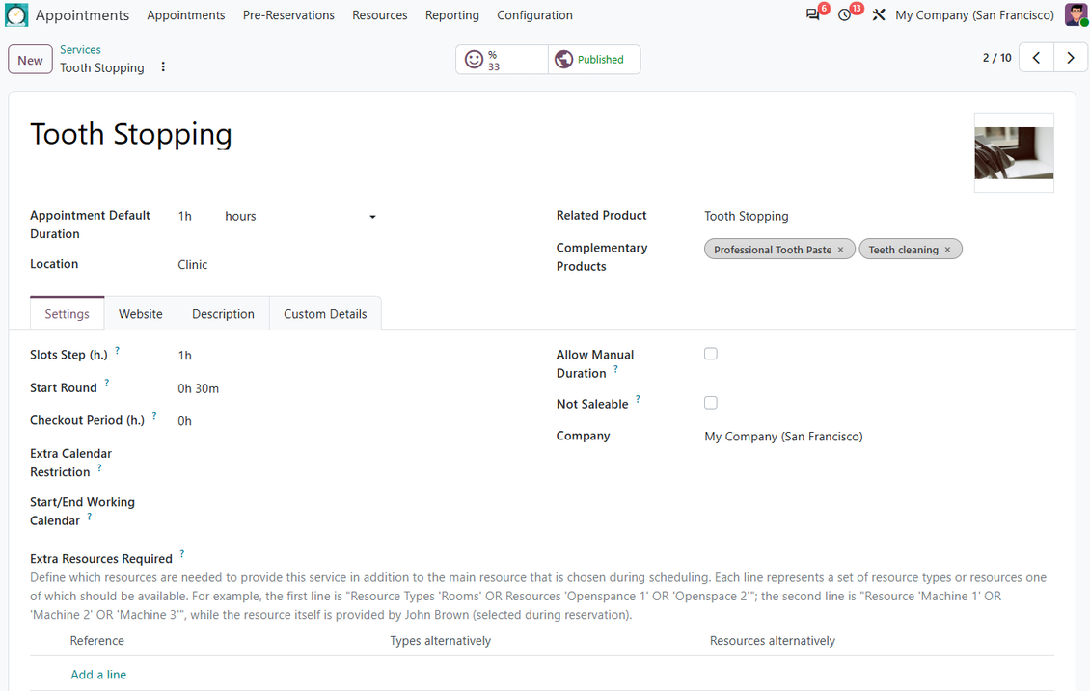Open the Appointments top menu
The image size is (1090, 691).
click(185, 15)
